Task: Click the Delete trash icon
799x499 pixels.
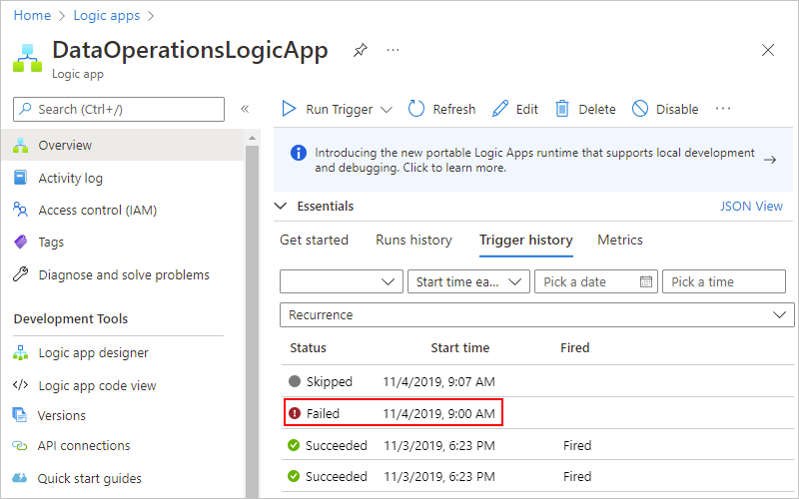Action: (x=563, y=109)
